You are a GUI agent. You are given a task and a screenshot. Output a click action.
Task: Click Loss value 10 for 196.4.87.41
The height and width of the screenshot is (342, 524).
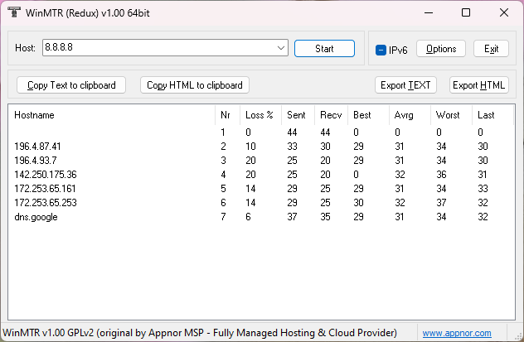click(x=250, y=147)
